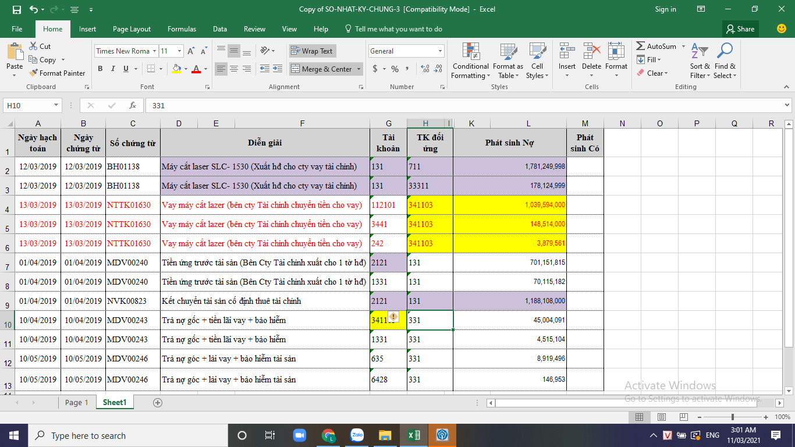Click Increase Decimal icon

coord(425,69)
